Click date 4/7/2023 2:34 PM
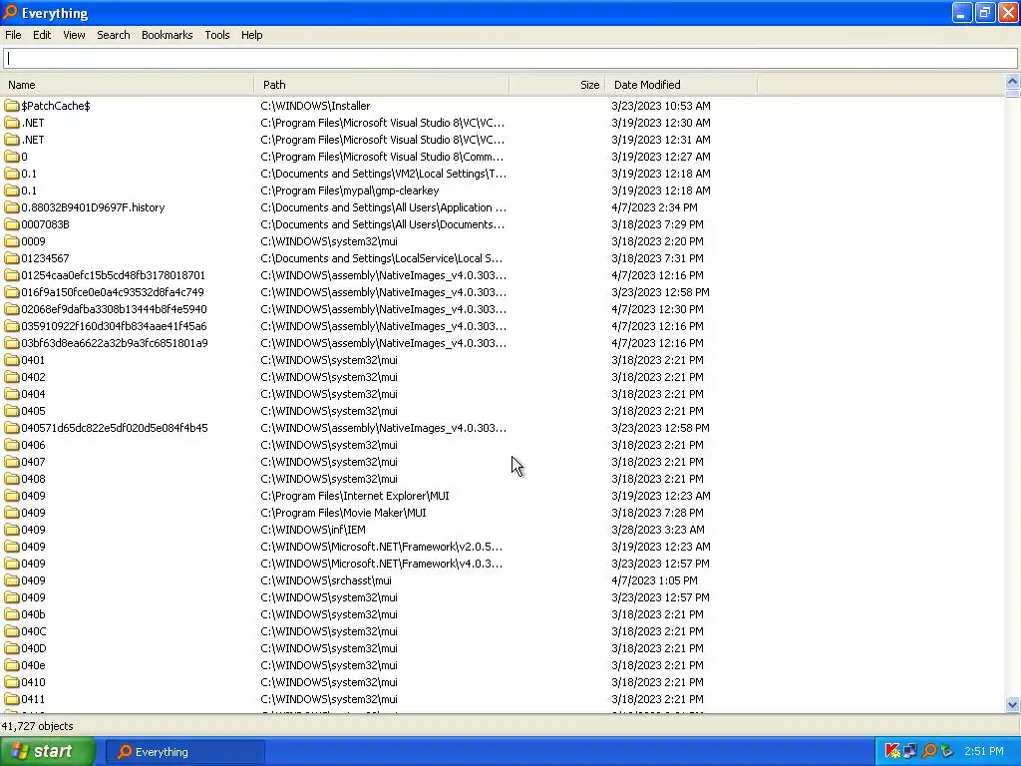This screenshot has height=766, width=1021. tap(654, 207)
